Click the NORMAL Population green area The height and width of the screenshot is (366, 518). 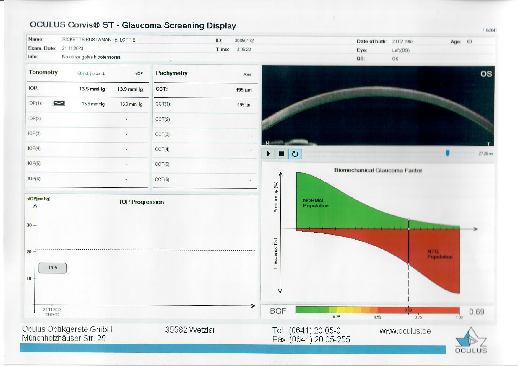tap(316, 203)
